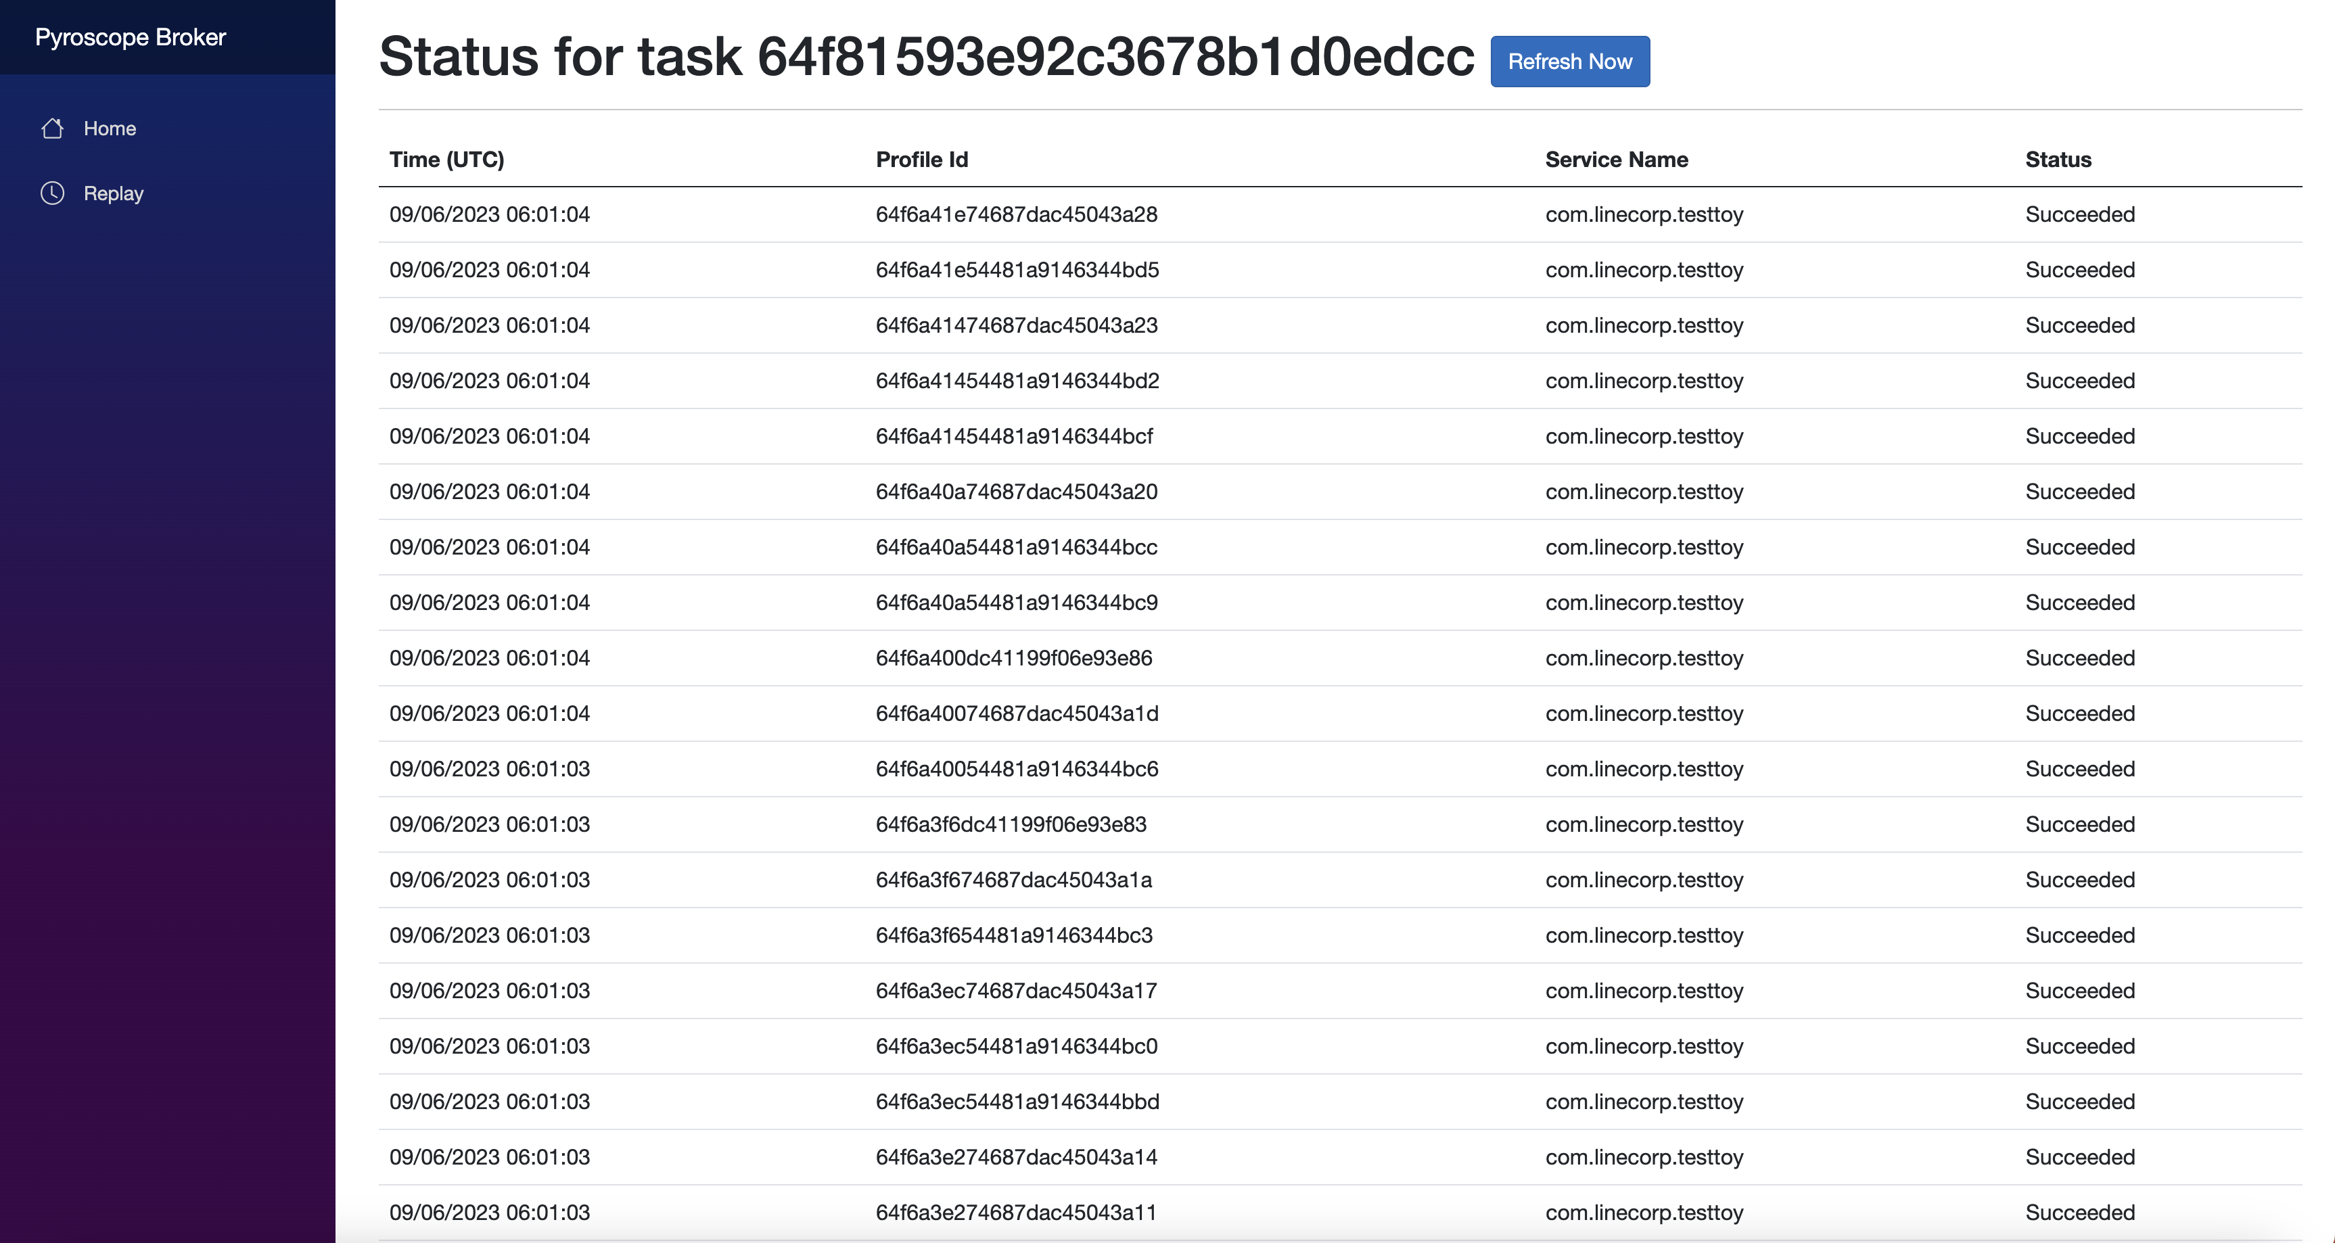Select profile id 64f6a41474687dac45043a23
The width and height of the screenshot is (2335, 1243).
(1017, 325)
